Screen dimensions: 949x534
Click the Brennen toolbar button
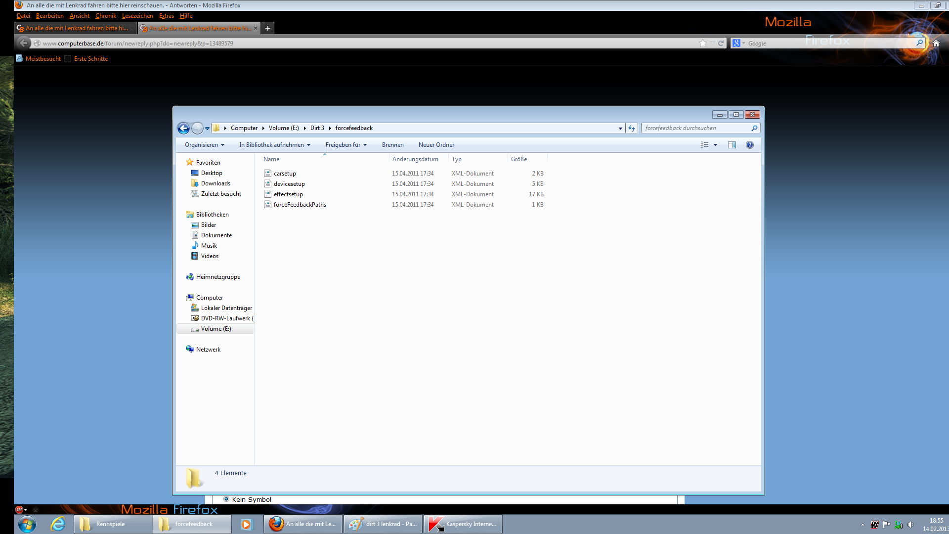point(392,145)
